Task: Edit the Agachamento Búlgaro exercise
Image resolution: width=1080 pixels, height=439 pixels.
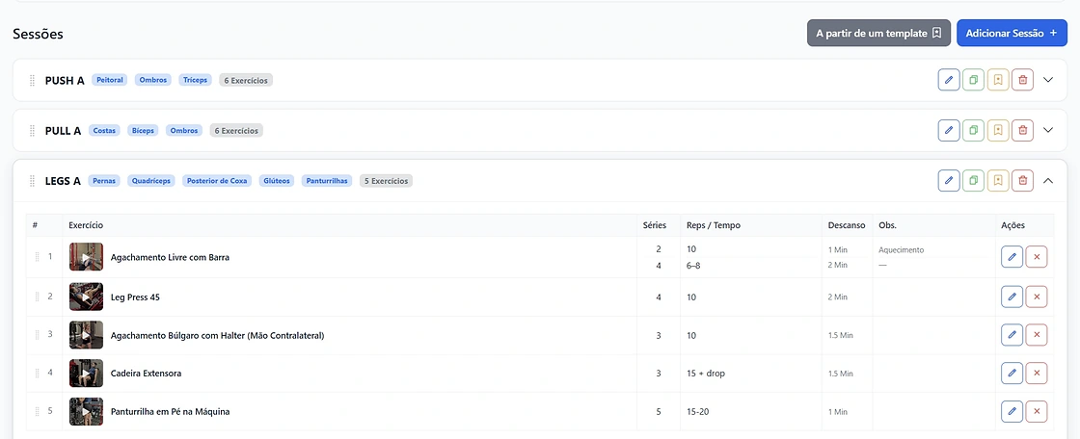Action: pos(1012,335)
